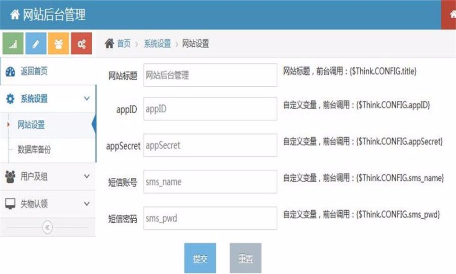Viewport: 456px width, 274px height.
Task: Click the red gears settings shortcut icon
Action: pyautogui.click(x=82, y=44)
